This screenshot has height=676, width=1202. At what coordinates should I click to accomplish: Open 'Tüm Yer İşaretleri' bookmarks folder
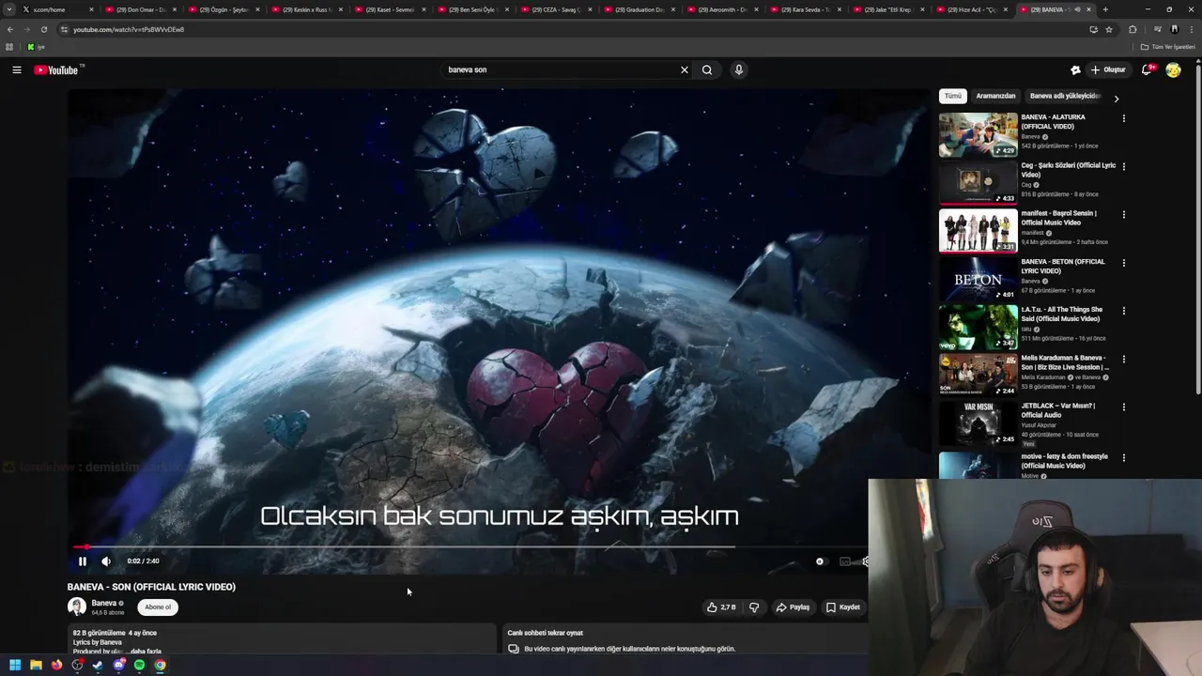(x=1169, y=46)
